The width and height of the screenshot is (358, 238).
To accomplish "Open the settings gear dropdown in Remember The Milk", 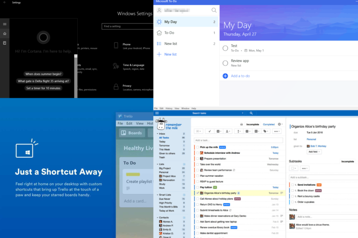I will coord(280,124).
